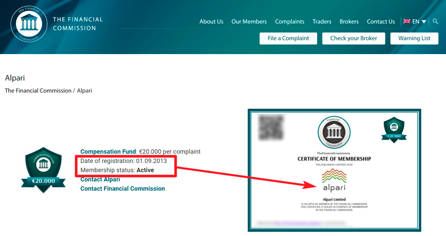The width and height of the screenshot is (446, 236).
Task: Follow the Contact Financial Commission link
Action: (x=123, y=189)
